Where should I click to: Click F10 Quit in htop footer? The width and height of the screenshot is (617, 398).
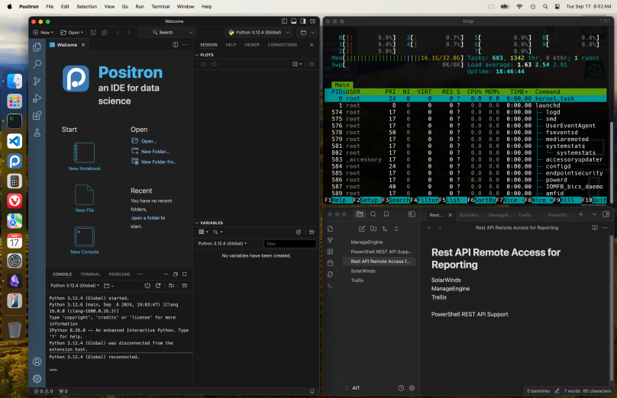pyautogui.click(x=594, y=200)
